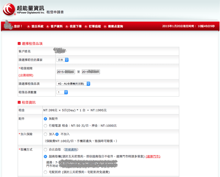This screenshot has width=220, height=177.
Task: Click the rental end date field
Action: [91, 72]
